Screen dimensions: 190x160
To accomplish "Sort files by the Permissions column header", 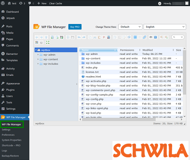I will click(127, 50).
